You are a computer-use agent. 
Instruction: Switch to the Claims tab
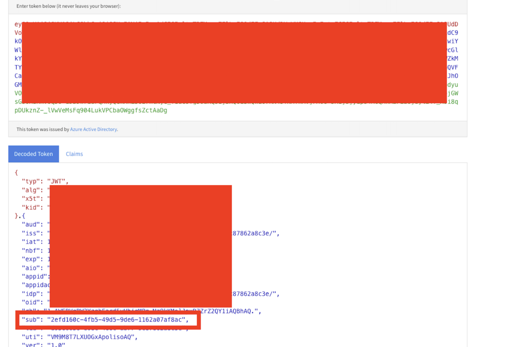click(x=74, y=154)
